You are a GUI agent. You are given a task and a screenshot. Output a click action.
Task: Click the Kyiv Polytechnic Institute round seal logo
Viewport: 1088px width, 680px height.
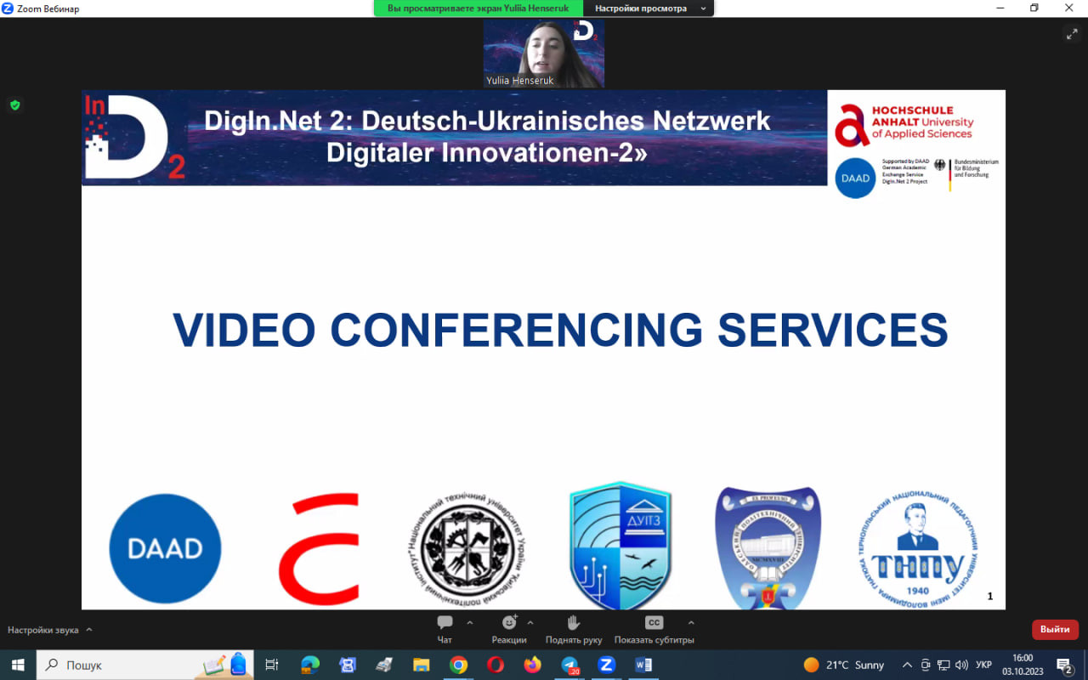465,550
